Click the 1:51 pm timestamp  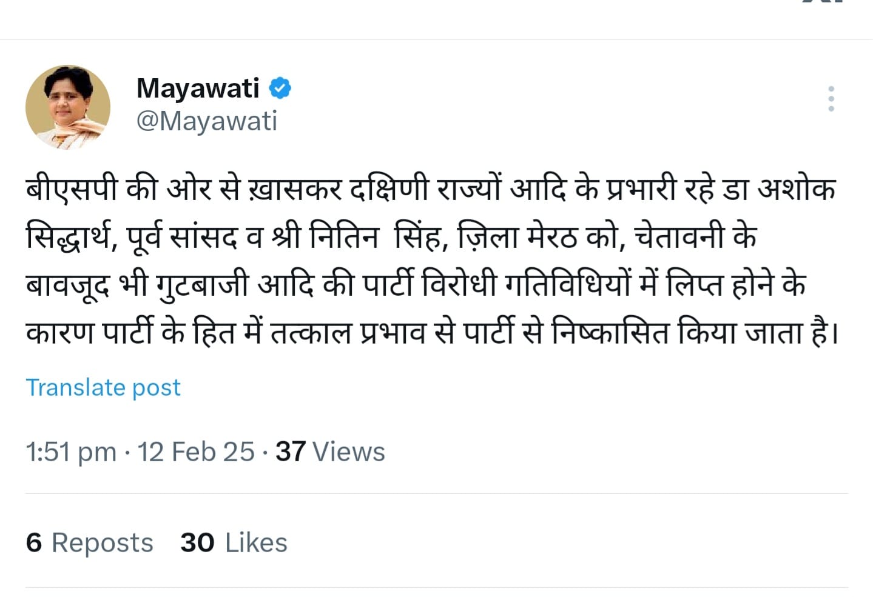coord(70,452)
